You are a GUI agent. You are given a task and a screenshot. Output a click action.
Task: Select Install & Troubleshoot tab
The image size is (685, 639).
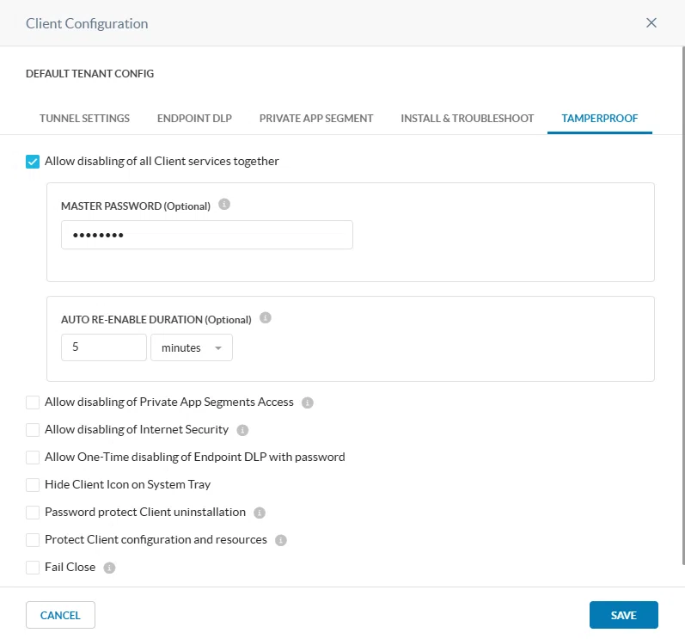click(x=467, y=119)
